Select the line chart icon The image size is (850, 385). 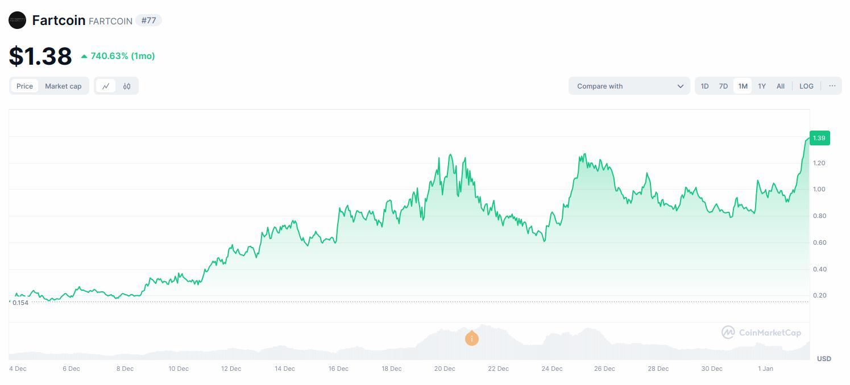coord(106,86)
